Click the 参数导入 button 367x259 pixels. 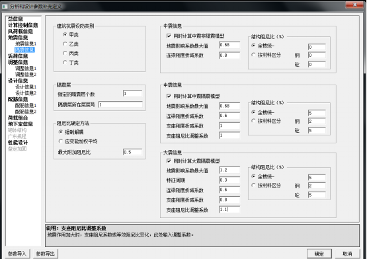(x=17, y=254)
